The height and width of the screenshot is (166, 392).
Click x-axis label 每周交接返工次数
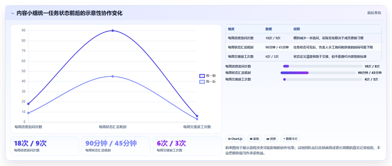pos(197,127)
